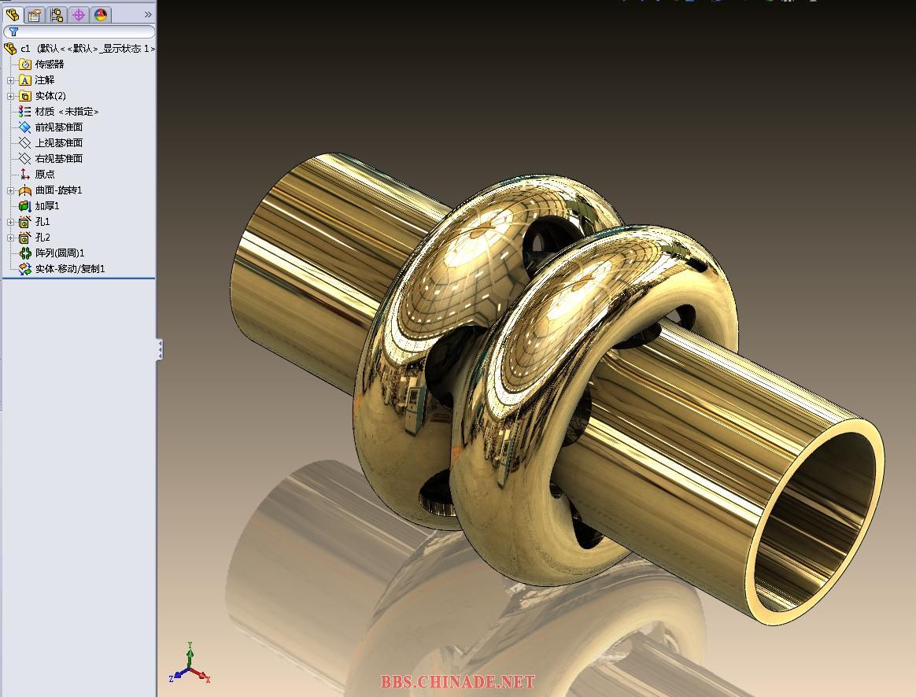Click the 注解 annotation icon
Screen dimensions: 916x697
[x=24, y=80]
